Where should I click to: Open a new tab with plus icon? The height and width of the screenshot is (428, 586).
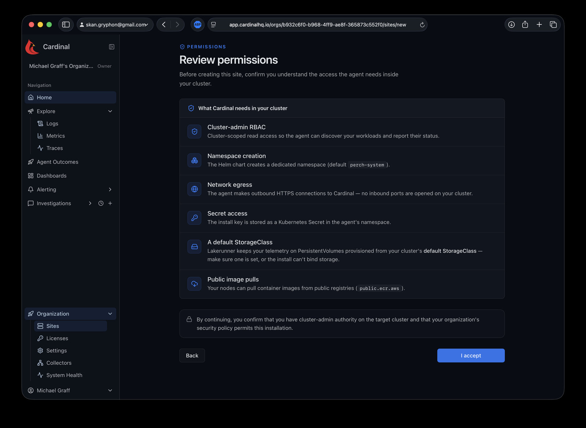click(539, 25)
